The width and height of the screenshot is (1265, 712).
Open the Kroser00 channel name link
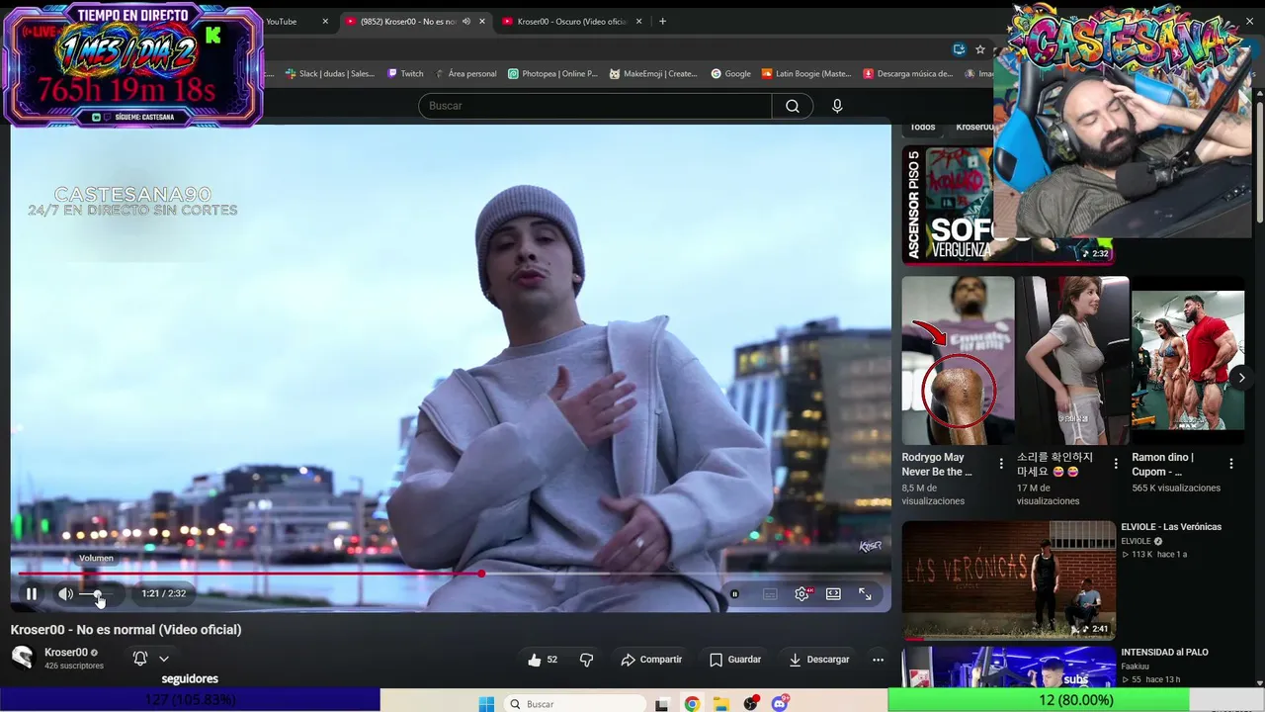[x=66, y=653]
